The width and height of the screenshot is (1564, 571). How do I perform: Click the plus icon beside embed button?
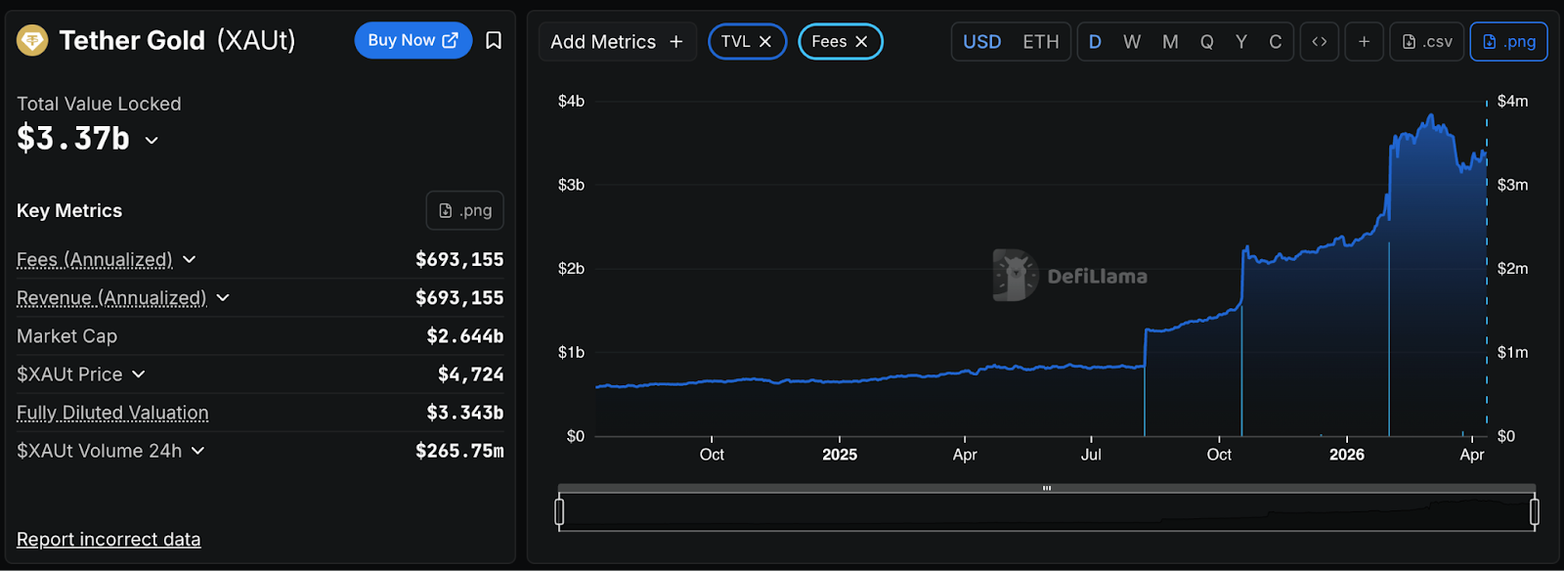coord(1364,41)
